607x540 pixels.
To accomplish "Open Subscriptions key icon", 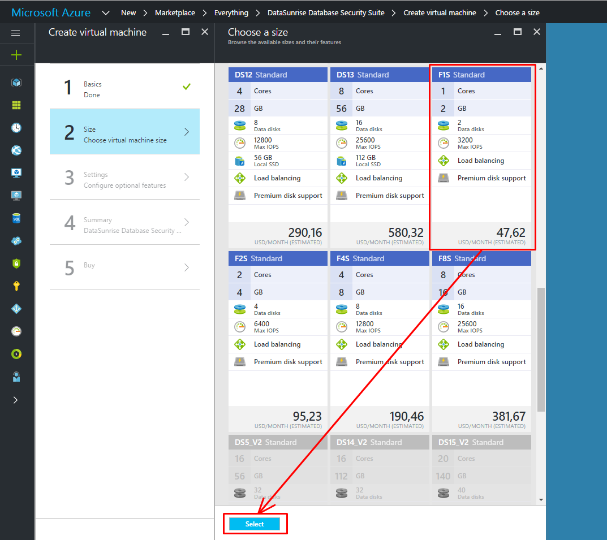I will coord(16,286).
